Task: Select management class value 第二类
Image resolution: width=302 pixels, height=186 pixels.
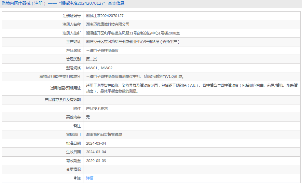Action: pyautogui.click(x=92, y=59)
